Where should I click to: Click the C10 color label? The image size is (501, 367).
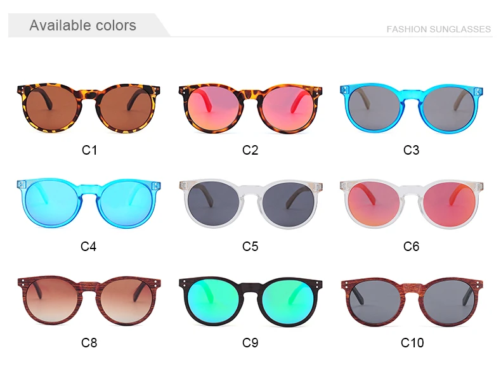[x=412, y=343]
